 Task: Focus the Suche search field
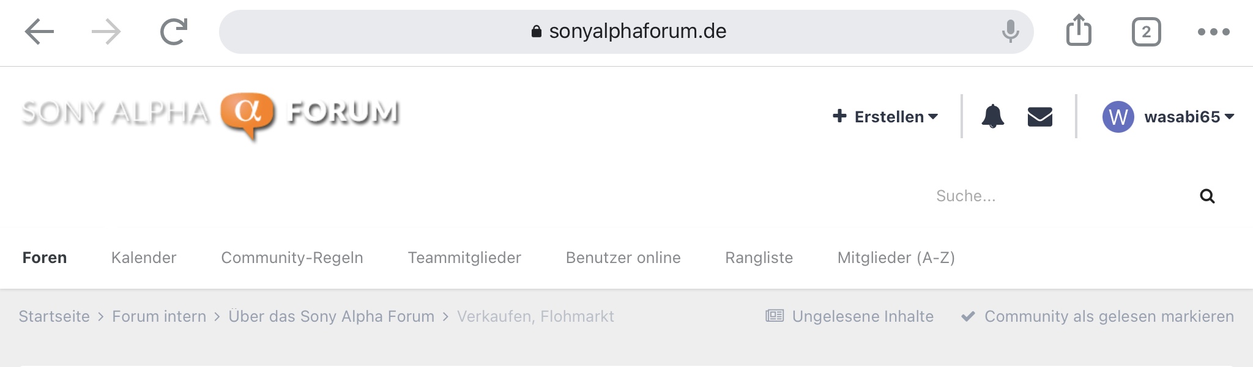1058,196
